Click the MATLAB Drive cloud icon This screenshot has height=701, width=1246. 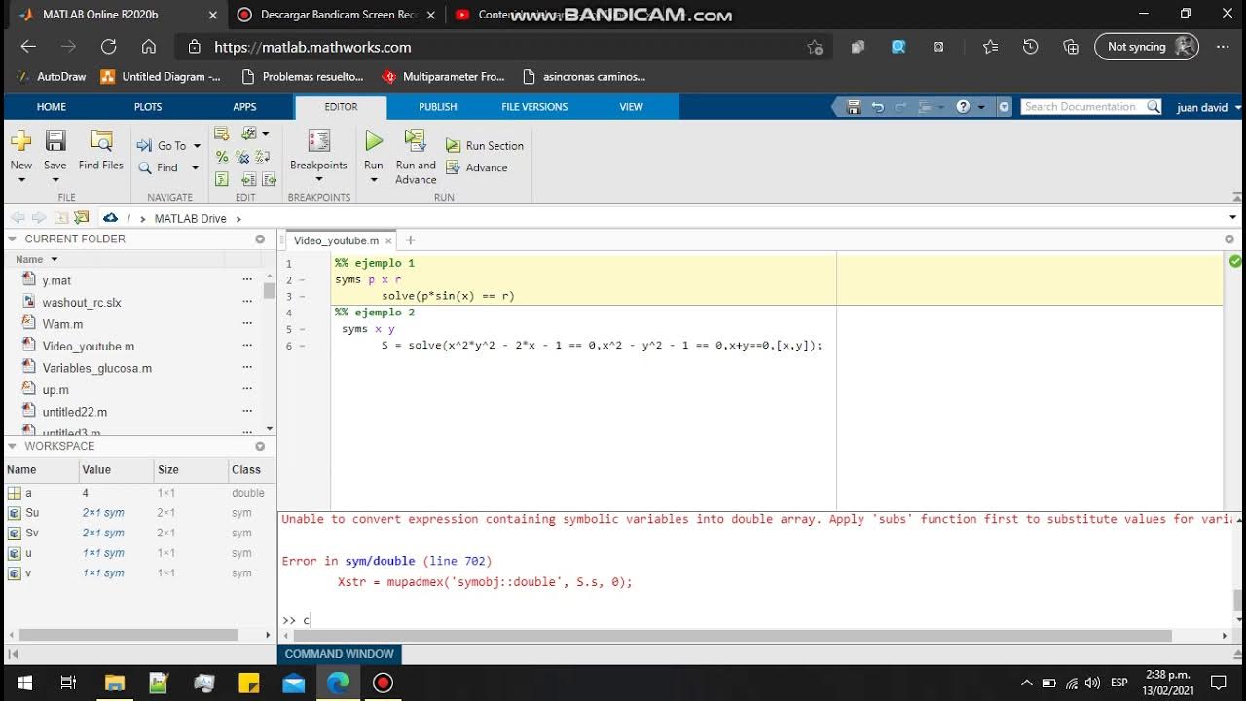[110, 218]
